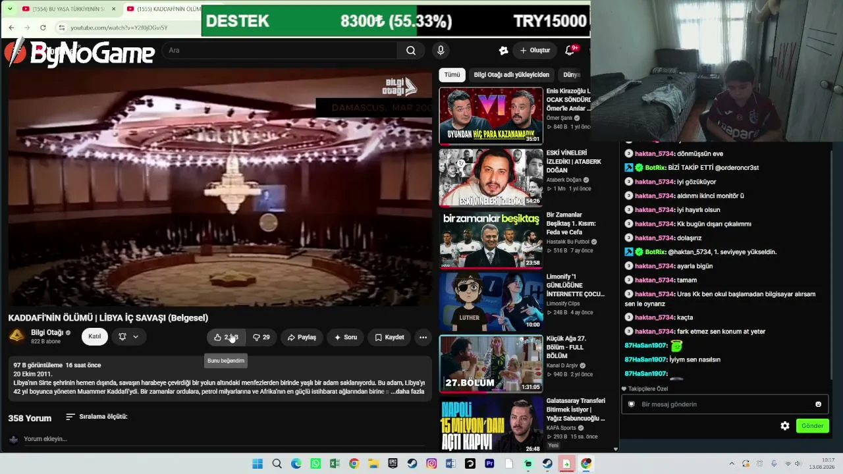Select 'Bilgi Otağı adlı yükleyiciden' filter chip

[x=512, y=75]
